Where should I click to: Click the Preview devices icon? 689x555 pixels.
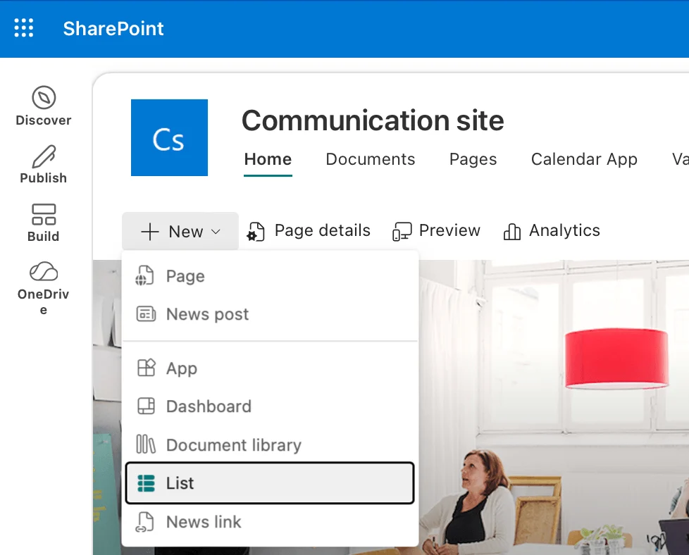(402, 232)
